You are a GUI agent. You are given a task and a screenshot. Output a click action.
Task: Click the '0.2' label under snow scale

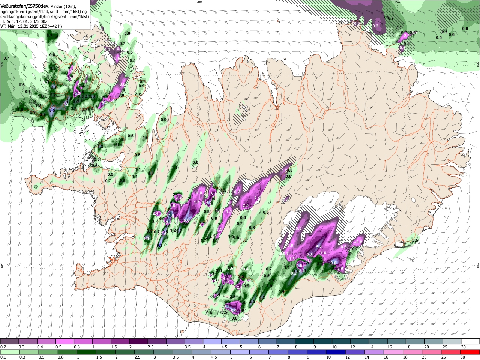pyautogui.click(x=3, y=347)
